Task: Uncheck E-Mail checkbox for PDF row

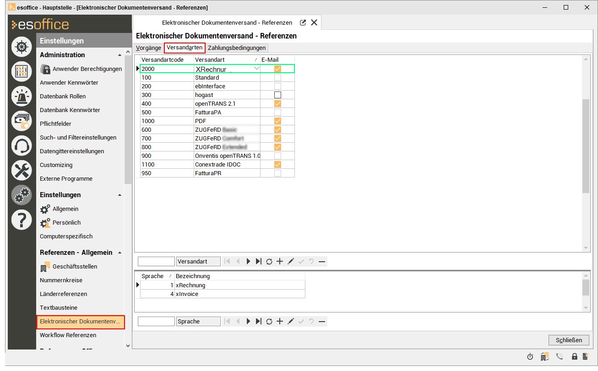Action: [x=277, y=121]
